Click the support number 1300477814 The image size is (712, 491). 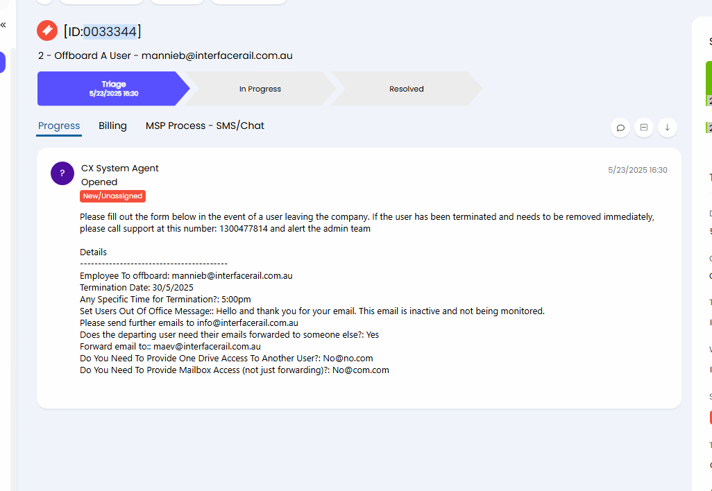coord(244,229)
